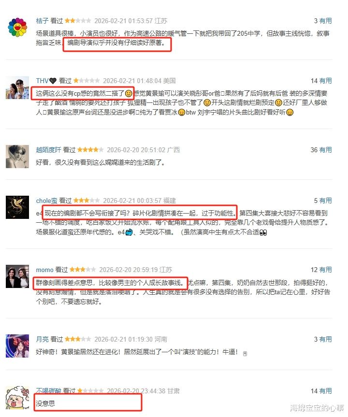Mark 不喝碳酸's review as 有用
The image size is (348, 417).
click(x=326, y=391)
